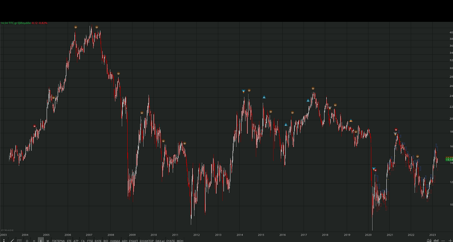453x242 pixels.
Task: Zoom out using the minus icon
Action: pos(443,240)
